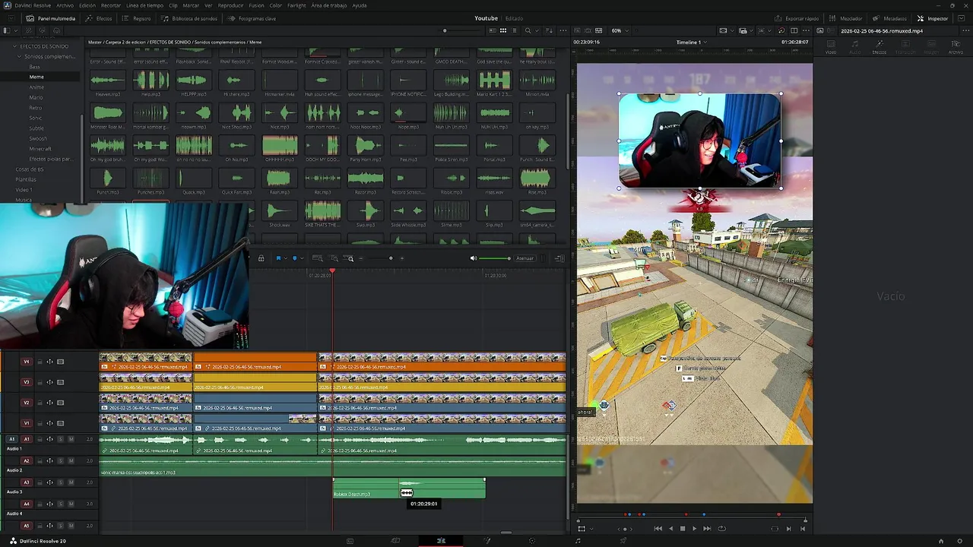Select the Plantillas bin
The width and height of the screenshot is (973, 547).
click(x=26, y=179)
